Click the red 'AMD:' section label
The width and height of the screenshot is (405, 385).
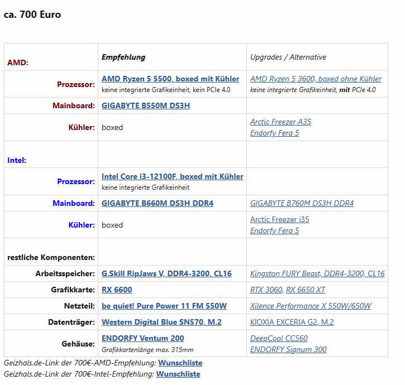point(18,62)
